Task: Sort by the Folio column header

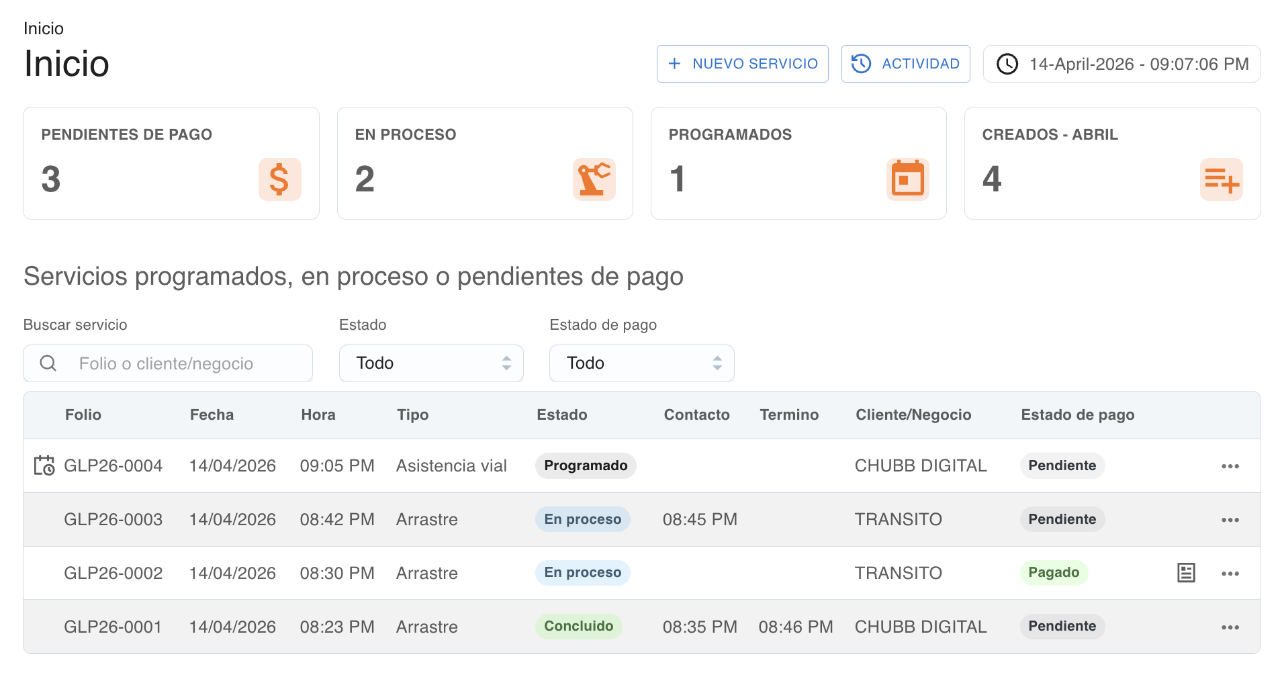Action: tap(83, 414)
